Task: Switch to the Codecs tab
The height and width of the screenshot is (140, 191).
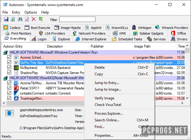Action: (x=12, y=28)
